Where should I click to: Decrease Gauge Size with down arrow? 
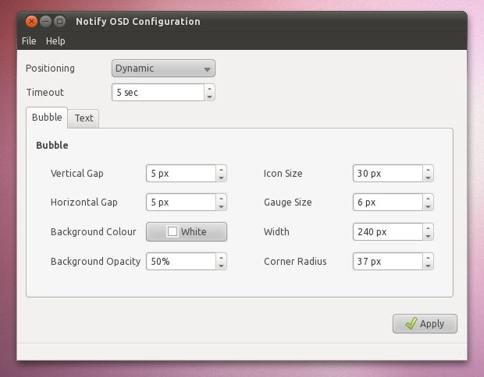pyautogui.click(x=428, y=206)
